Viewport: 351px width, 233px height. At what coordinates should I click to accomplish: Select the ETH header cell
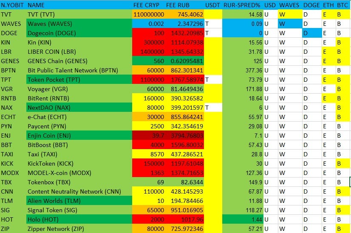pos(328,5)
